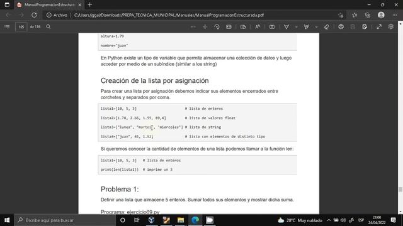This screenshot has height=226, width=403.
Task: Select the Draw pen tool
Action: tap(287, 26)
